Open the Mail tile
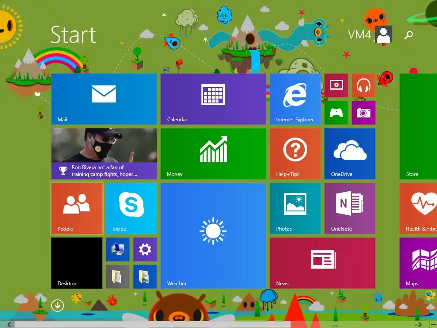The image size is (437, 328). [104, 99]
